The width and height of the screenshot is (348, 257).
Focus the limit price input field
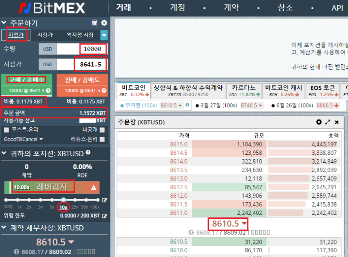(81, 65)
